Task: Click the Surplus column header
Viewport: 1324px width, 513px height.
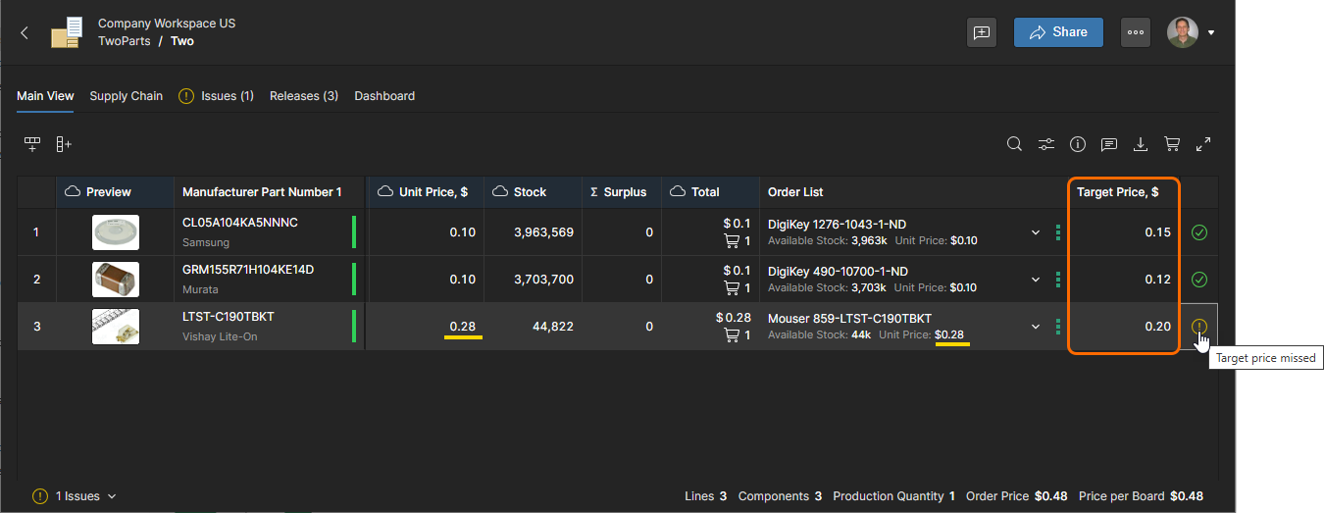Action: click(x=622, y=192)
